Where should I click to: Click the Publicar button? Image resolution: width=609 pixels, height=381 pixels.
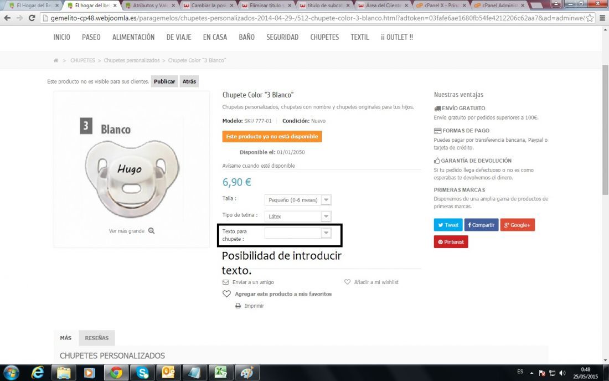164,81
